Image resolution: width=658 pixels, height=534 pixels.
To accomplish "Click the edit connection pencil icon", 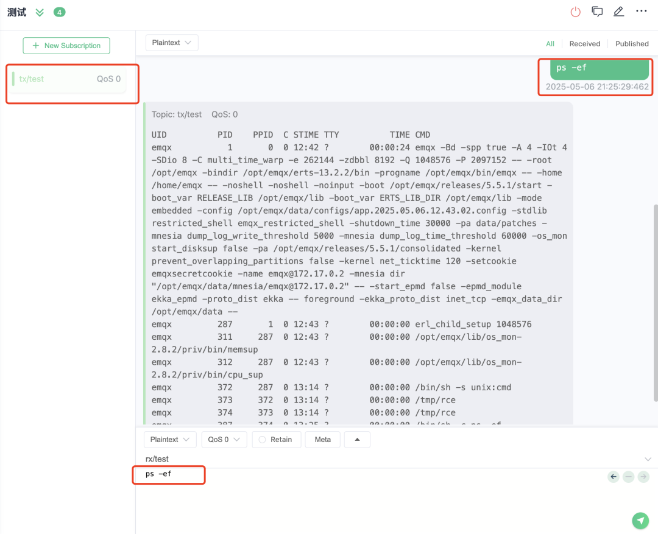I will [x=618, y=12].
